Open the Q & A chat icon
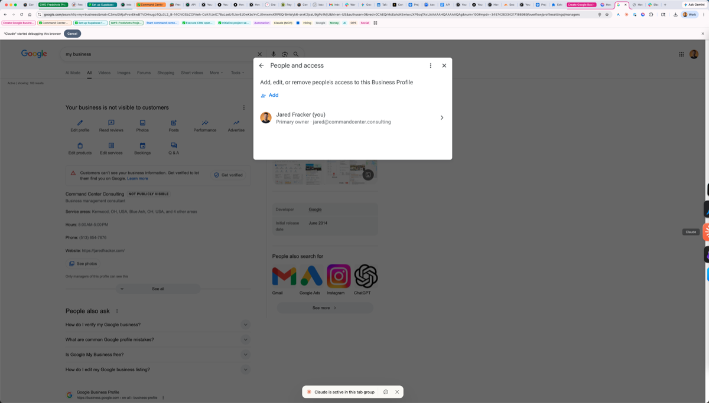 point(173,145)
